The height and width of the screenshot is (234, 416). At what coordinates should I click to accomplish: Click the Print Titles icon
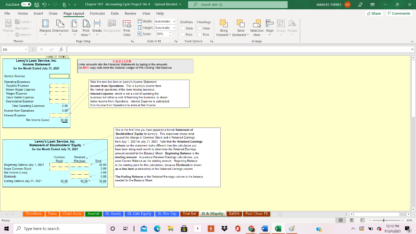point(126,28)
